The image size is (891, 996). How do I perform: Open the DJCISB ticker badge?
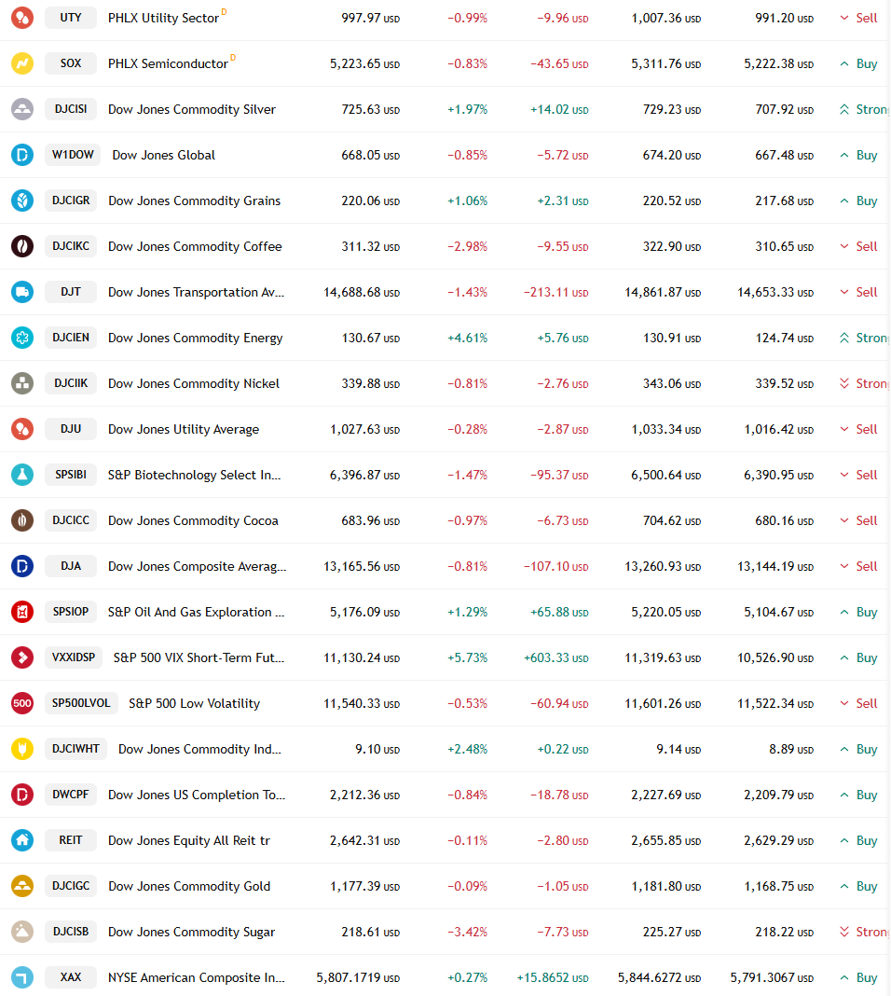point(71,932)
